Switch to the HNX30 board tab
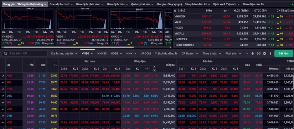Image resolution: width=294 pixels, height=129 pixels. pos(102,53)
